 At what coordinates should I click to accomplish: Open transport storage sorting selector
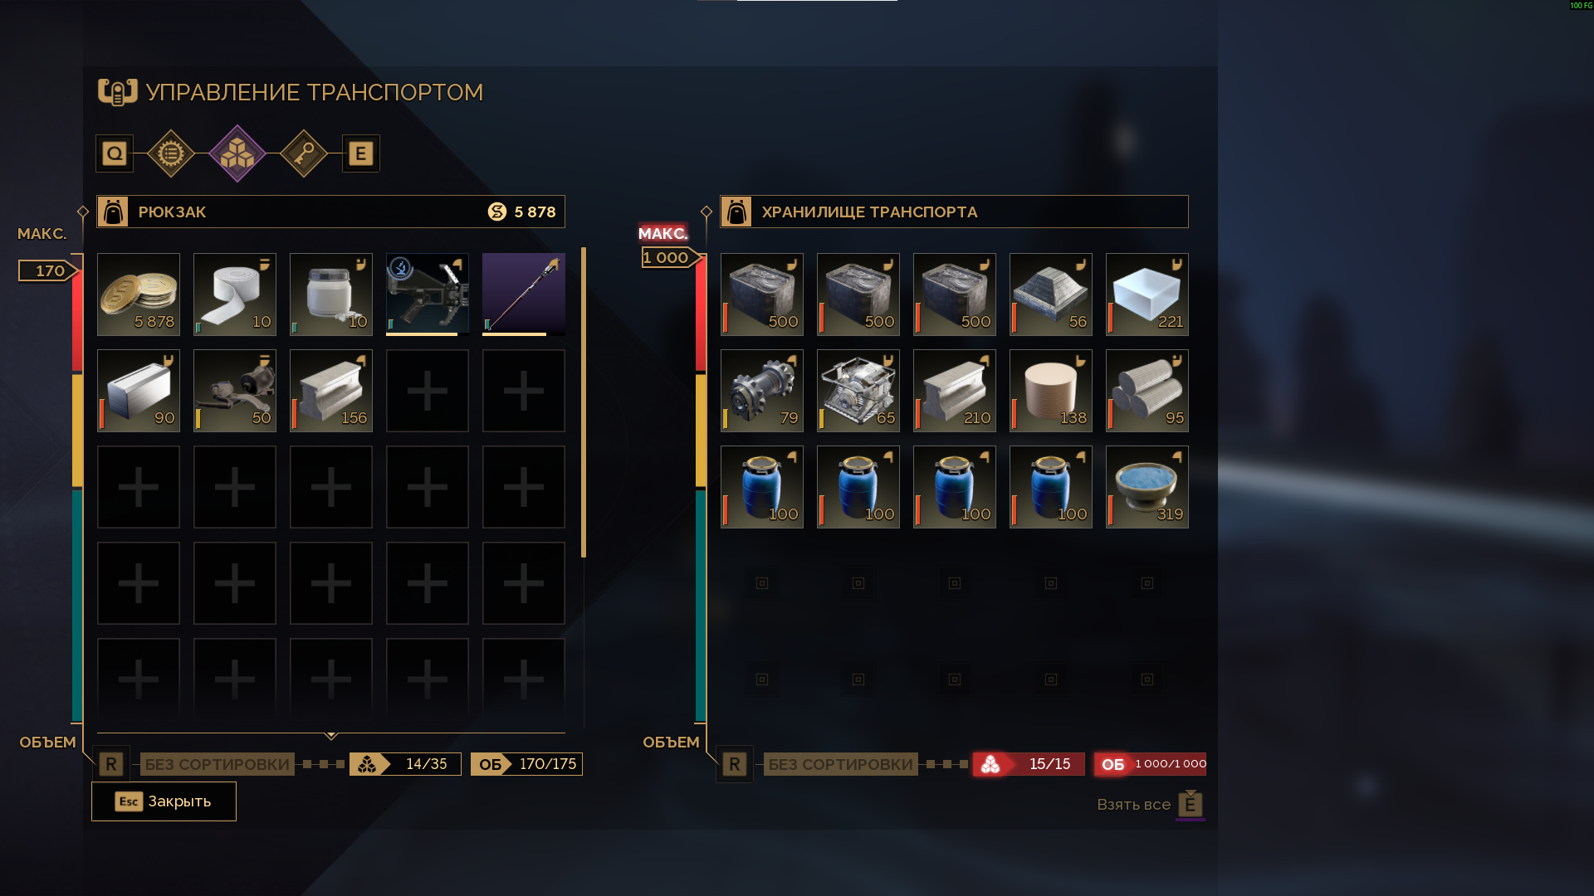(841, 764)
